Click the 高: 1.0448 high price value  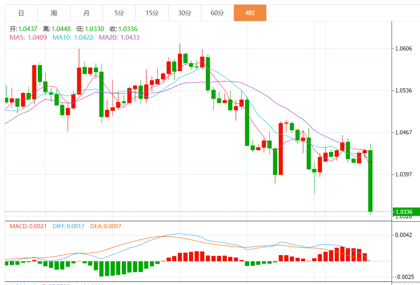pyautogui.click(x=57, y=29)
